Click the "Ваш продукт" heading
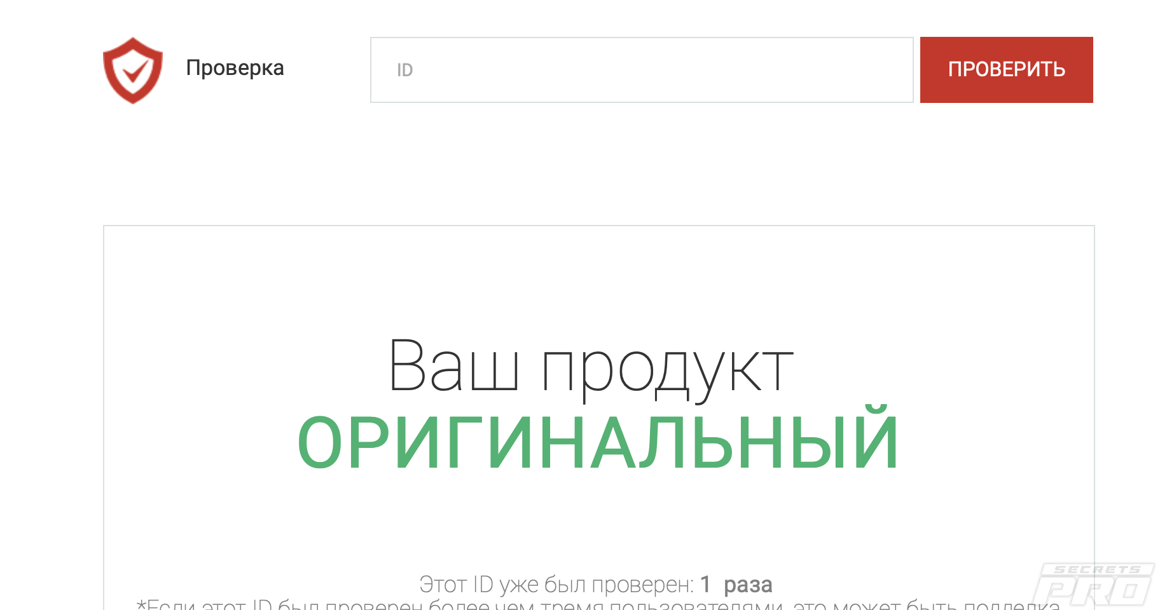This screenshot has height=610, width=1160. [590, 367]
